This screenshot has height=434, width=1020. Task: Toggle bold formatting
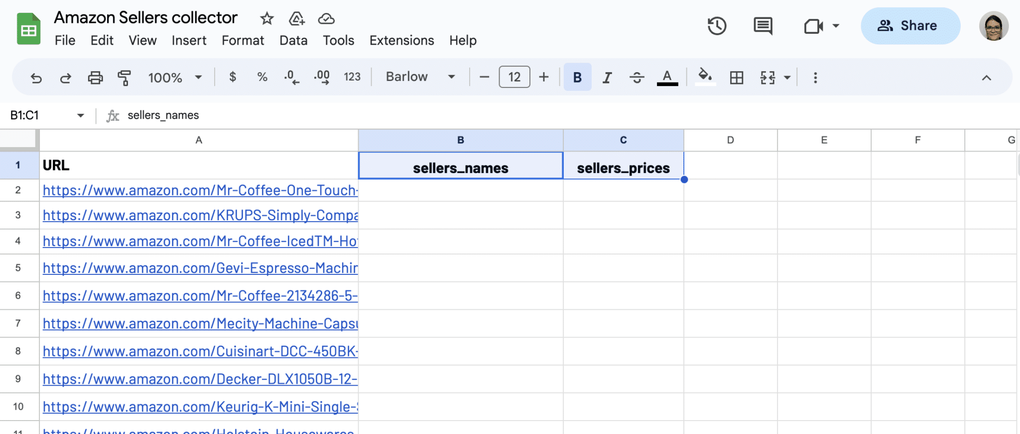pos(578,77)
